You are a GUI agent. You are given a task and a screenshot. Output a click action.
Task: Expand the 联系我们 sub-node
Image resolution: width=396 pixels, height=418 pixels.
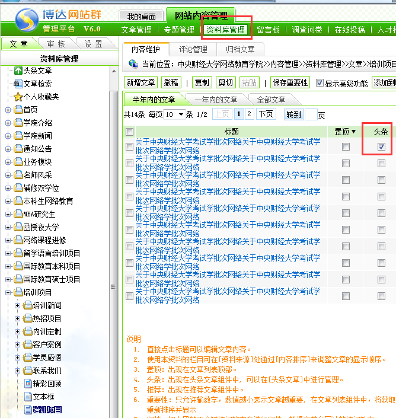click(18, 371)
